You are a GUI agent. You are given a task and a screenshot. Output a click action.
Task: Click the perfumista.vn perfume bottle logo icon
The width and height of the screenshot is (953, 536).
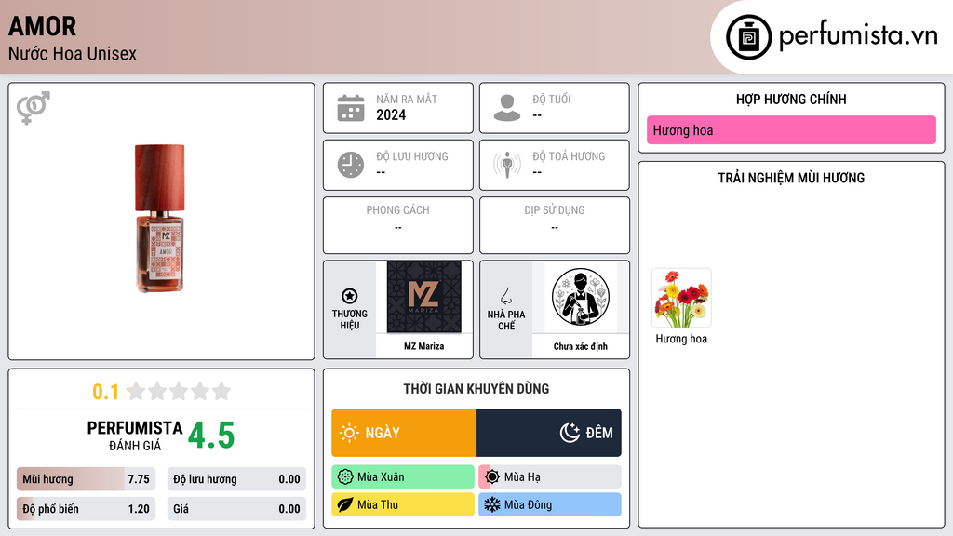point(749,37)
